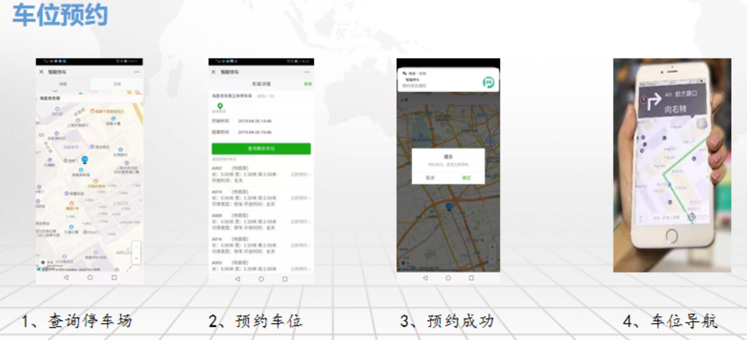Open the three-dot menu on the map phone screen
The height and width of the screenshot is (340, 747).
tap(137, 72)
